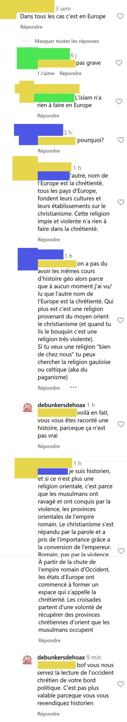The width and height of the screenshot is (127, 722).
Task: Click Répondre under the 'pas grave' comment
Action: [x=71, y=73]
